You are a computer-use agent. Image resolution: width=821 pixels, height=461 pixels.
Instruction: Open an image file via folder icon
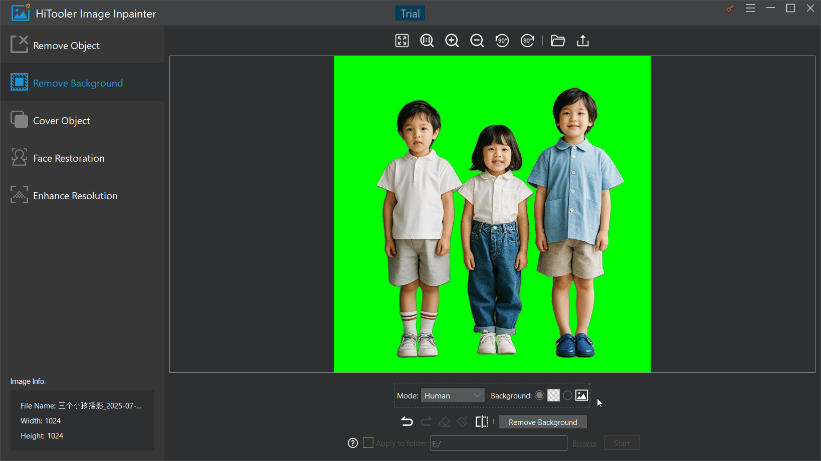tap(558, 41)
